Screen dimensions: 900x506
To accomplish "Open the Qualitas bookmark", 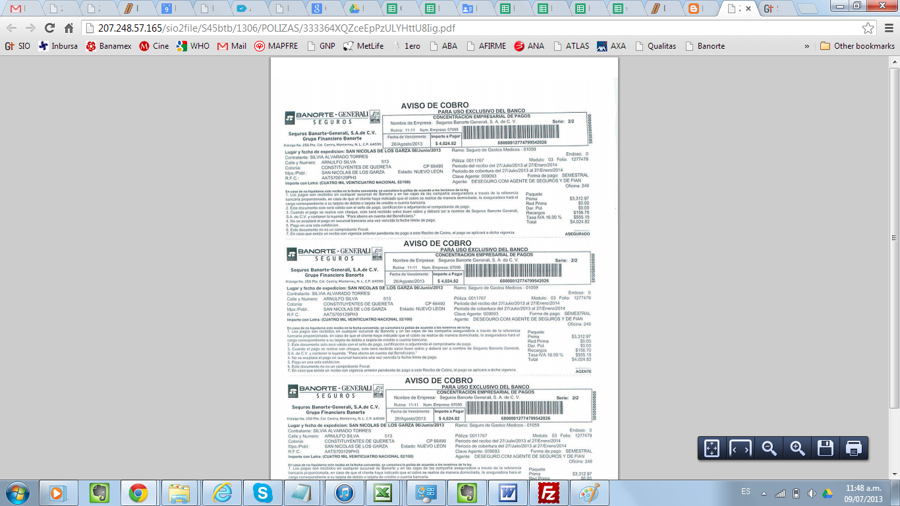I will tap(656, 46).
